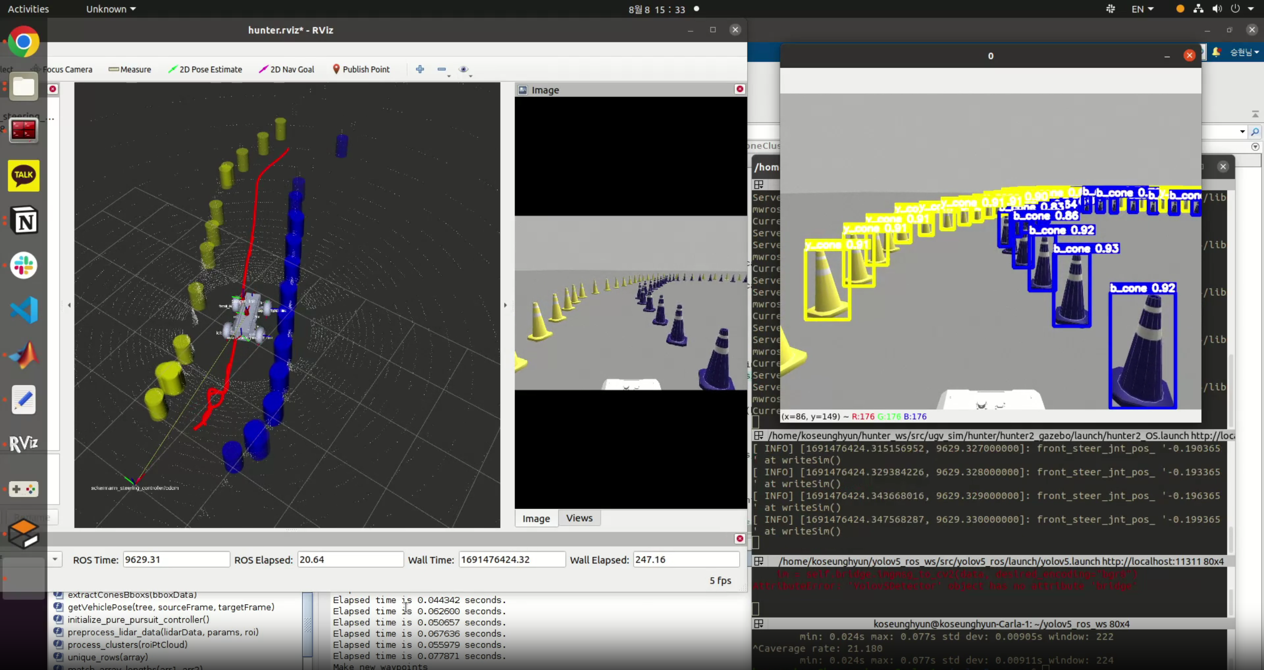
Task: Close the Image display panel
Action: pos(739,89)
